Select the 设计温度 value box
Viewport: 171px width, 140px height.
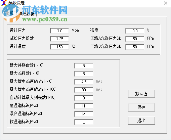(x=59, y=47)
